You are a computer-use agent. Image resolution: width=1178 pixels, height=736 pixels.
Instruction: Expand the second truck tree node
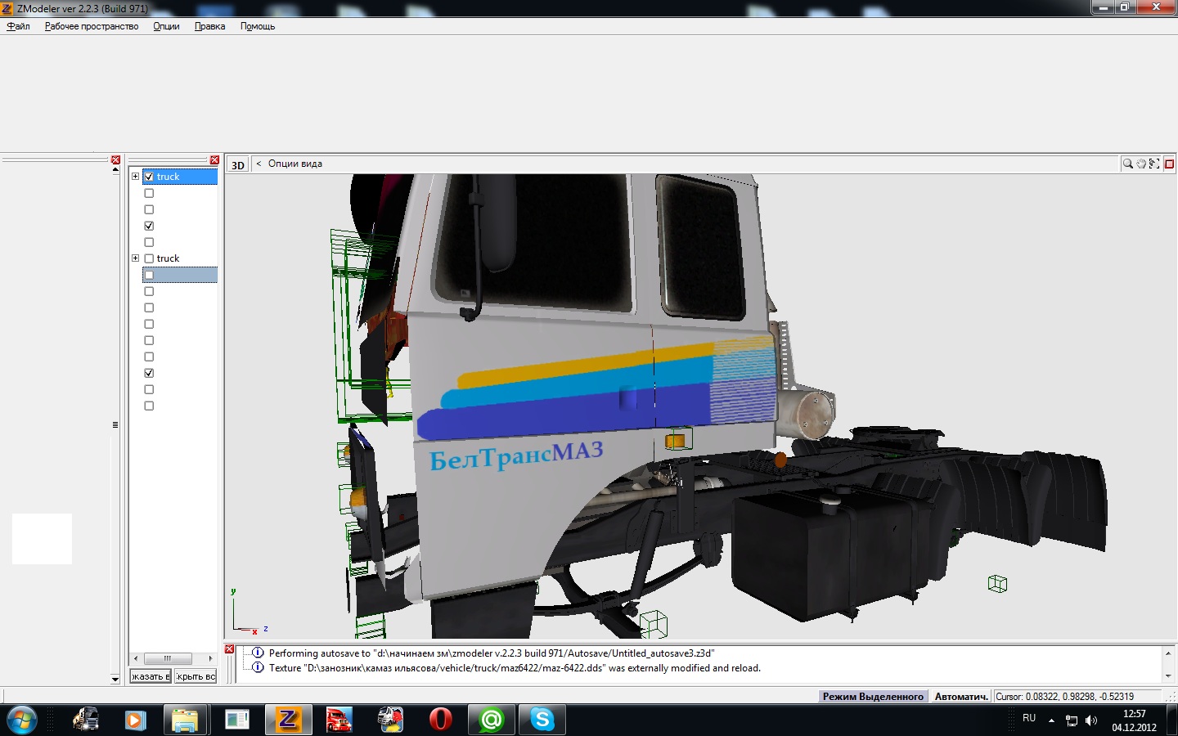pos(136,258)
